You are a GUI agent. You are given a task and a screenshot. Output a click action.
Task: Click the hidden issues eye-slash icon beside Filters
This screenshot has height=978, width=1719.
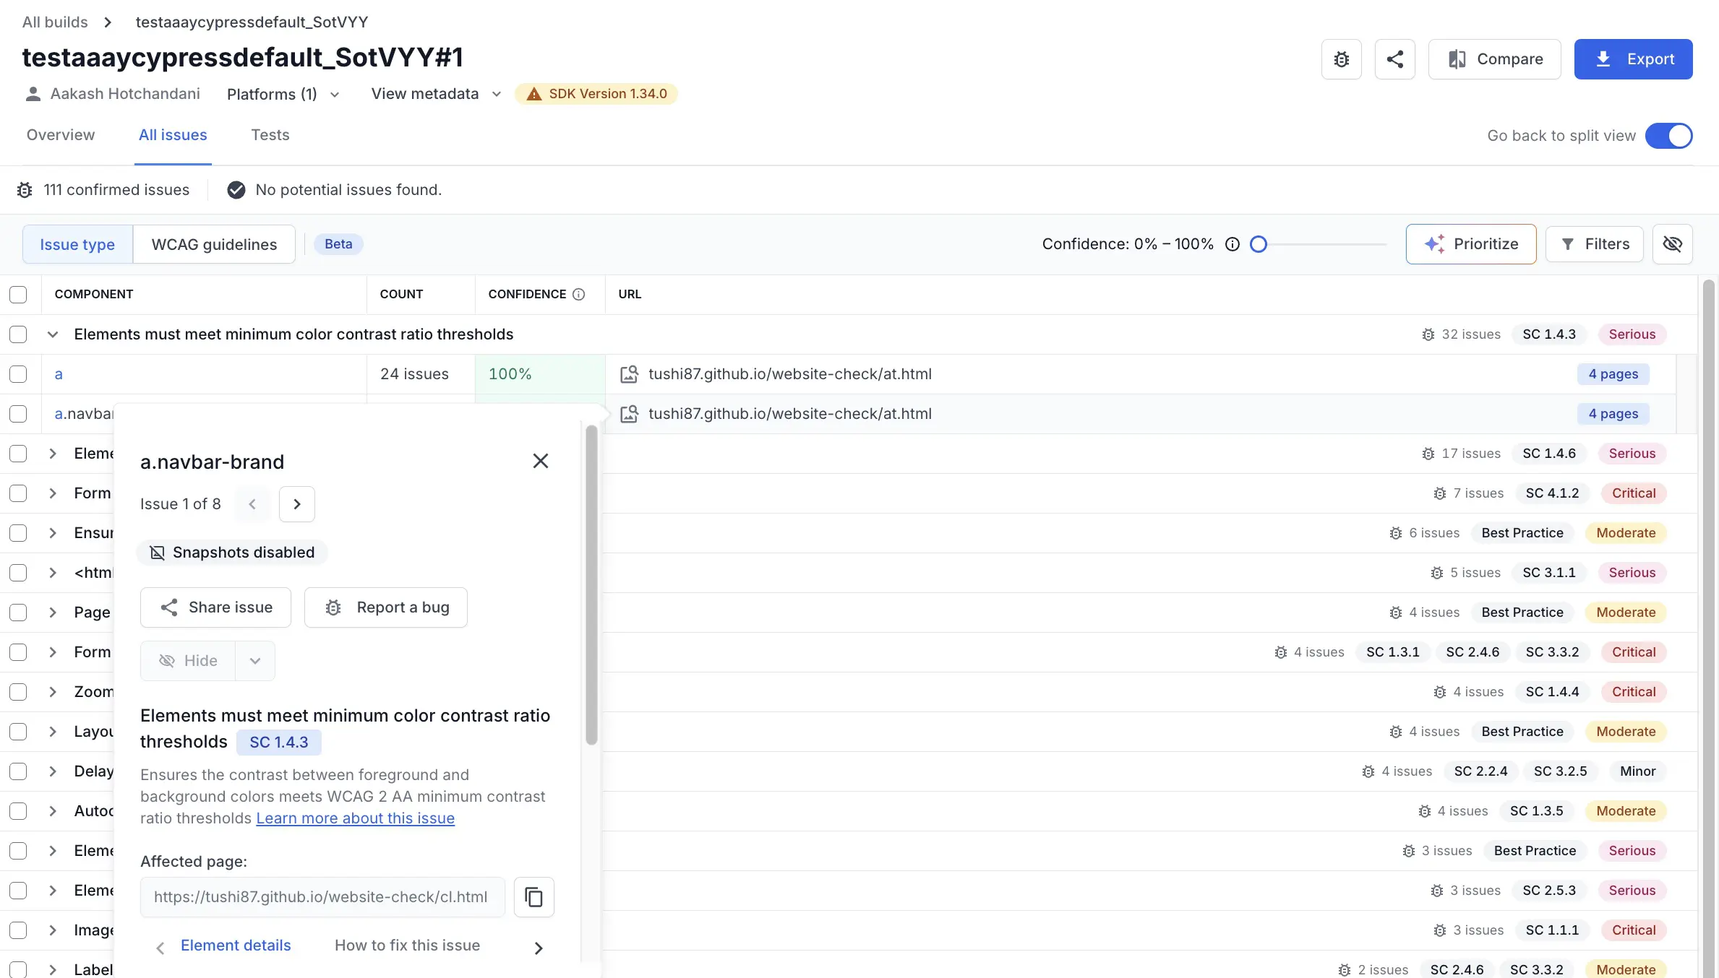[x=1673, y=244]
